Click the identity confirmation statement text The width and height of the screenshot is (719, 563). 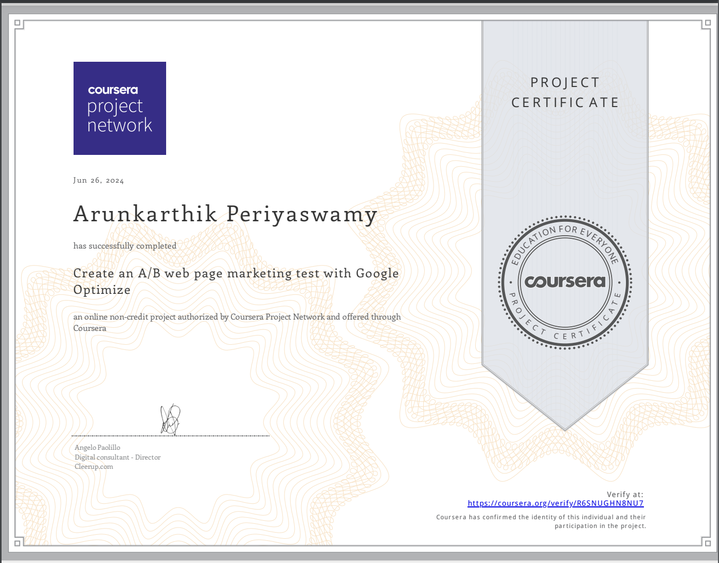coord(541,521)
